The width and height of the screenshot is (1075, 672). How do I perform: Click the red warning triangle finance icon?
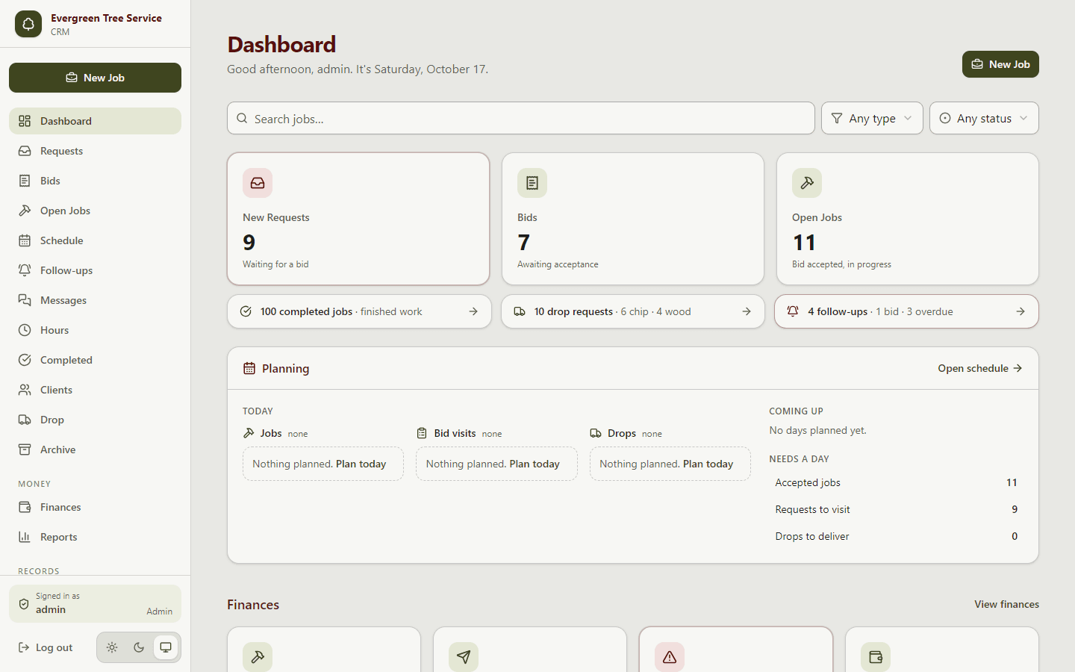670,657
